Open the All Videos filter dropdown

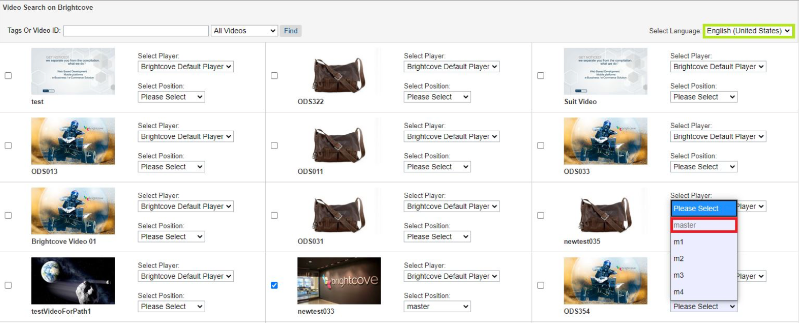click(x=244, y=31)
